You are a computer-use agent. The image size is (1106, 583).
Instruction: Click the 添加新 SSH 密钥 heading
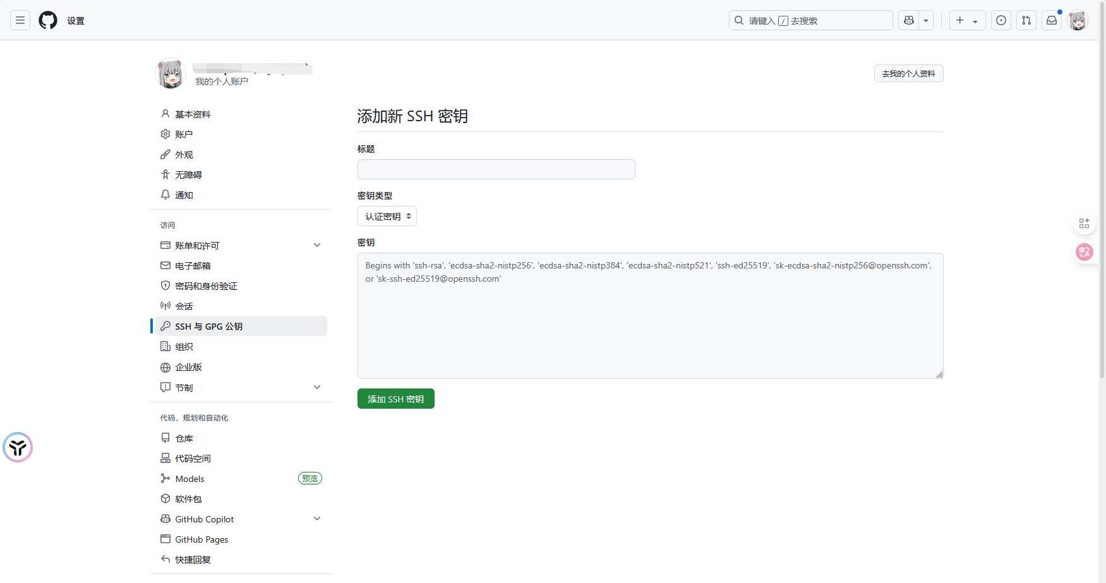pyautogui.click(x=412, y=116)
